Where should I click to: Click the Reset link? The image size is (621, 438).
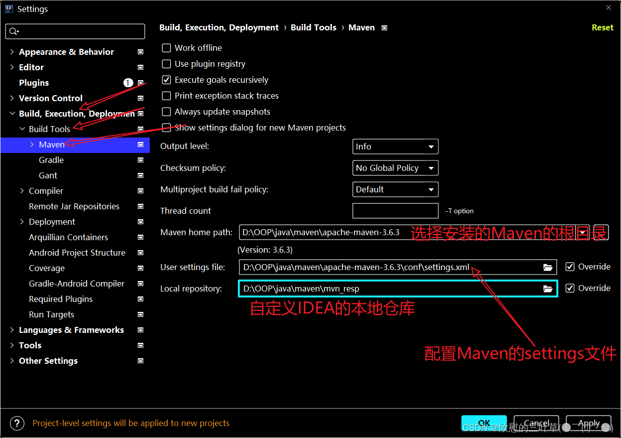[x=602, y=27]
